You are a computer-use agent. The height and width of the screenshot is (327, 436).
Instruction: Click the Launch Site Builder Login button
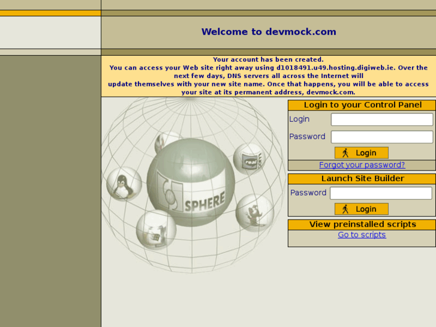coord(362,209)
